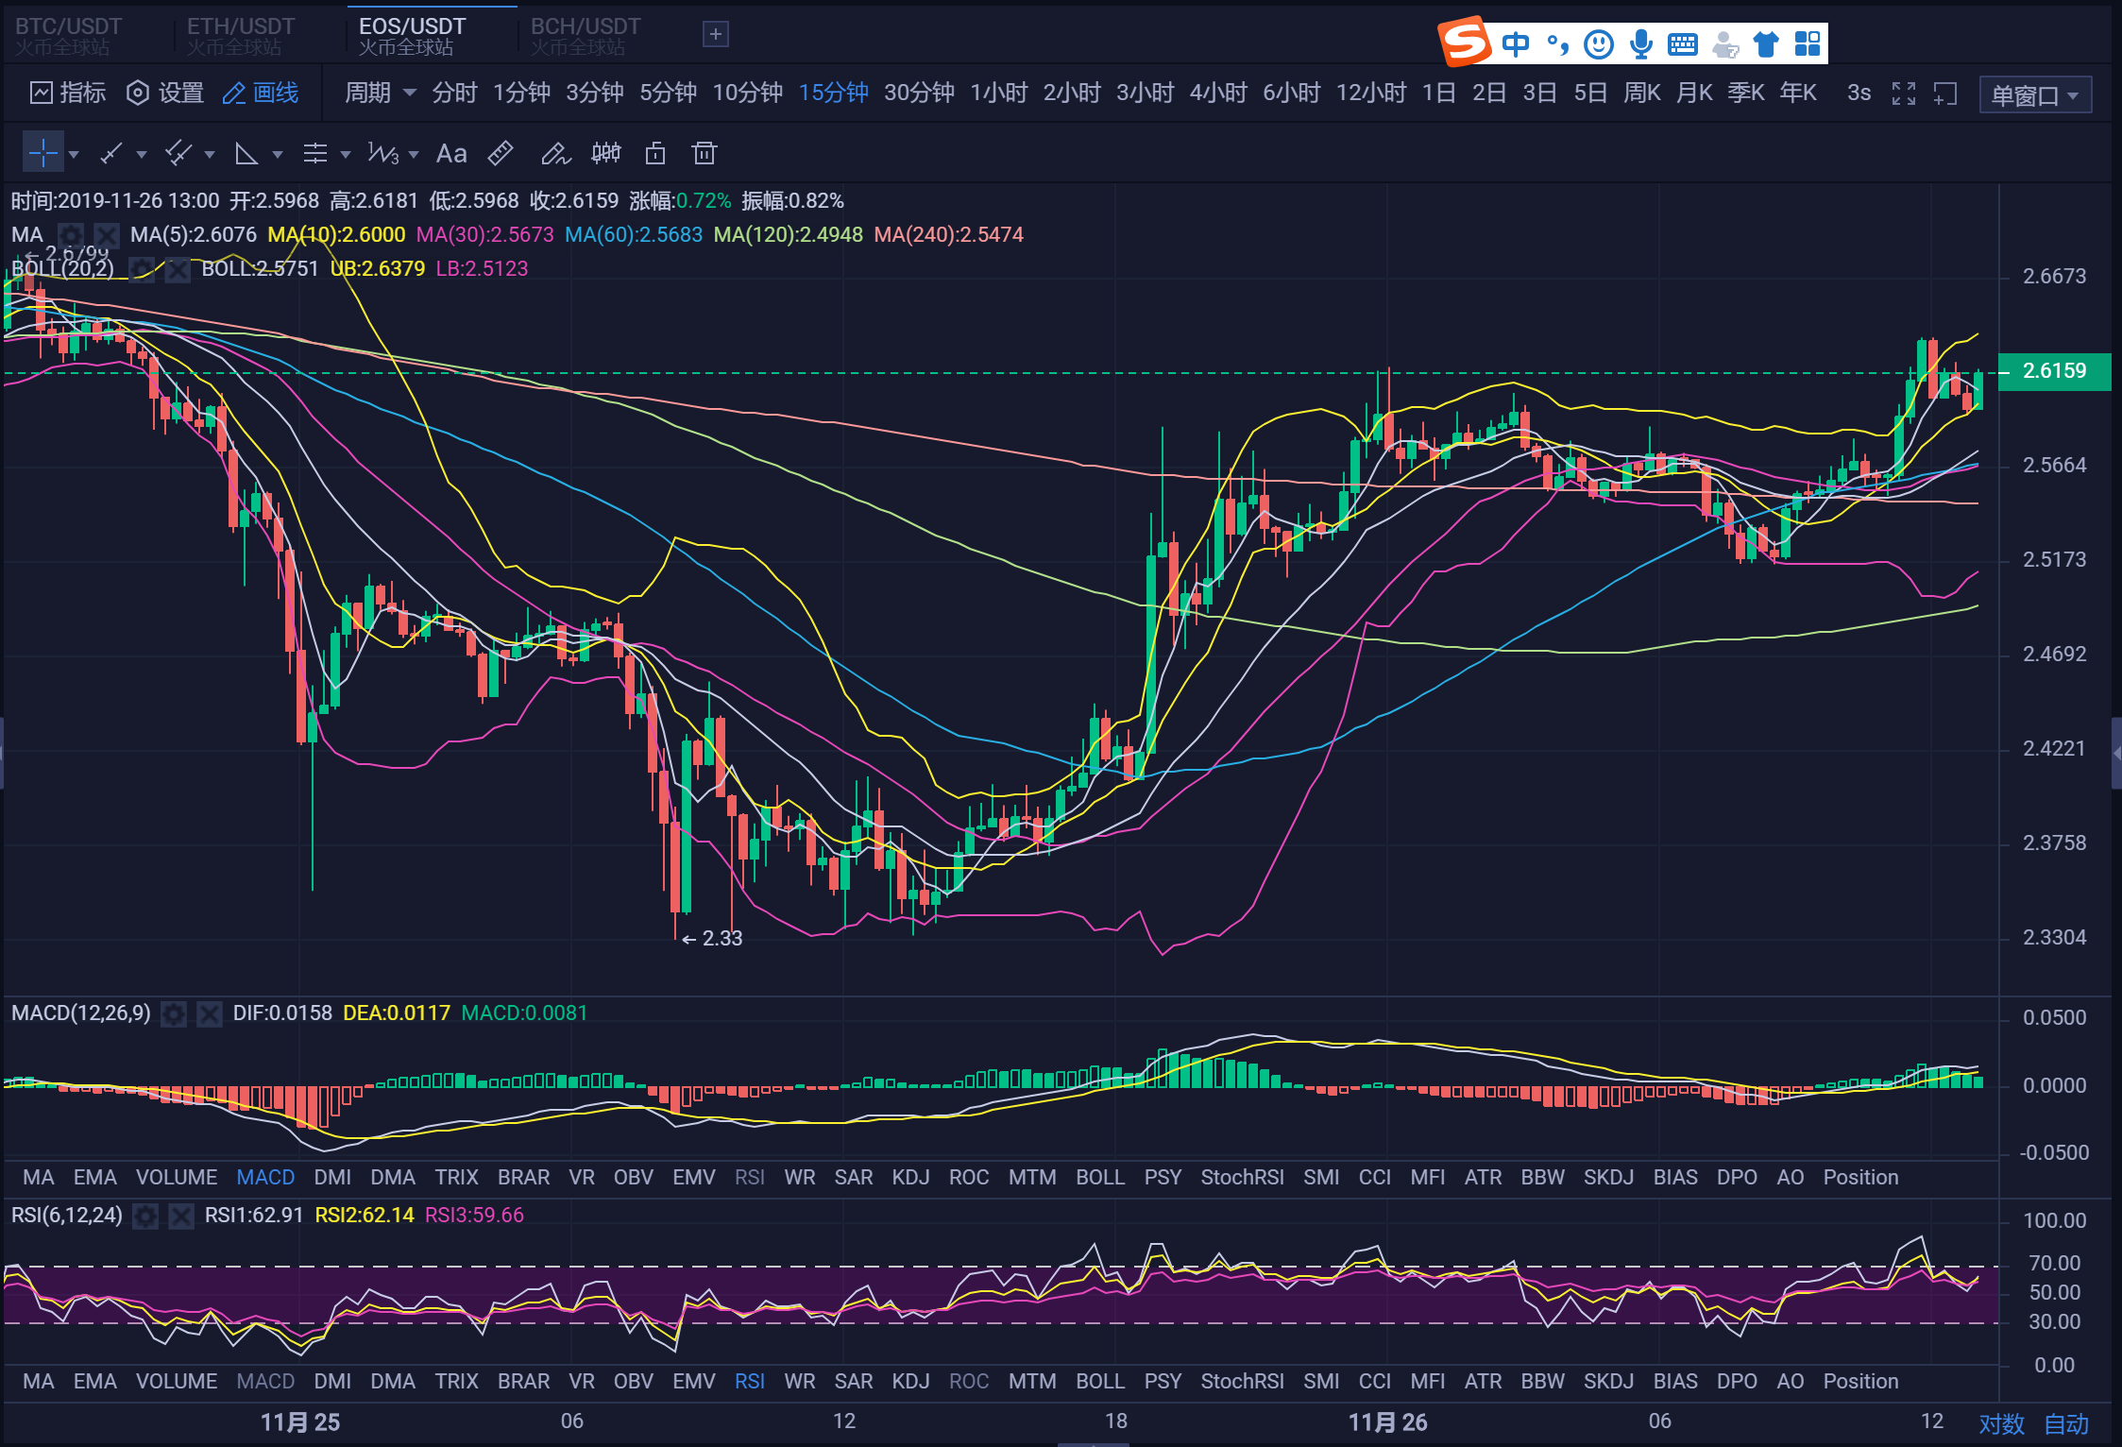Click the candlestick chart style icon
Screen dimensions: 2122x1447
click(605, 153)
